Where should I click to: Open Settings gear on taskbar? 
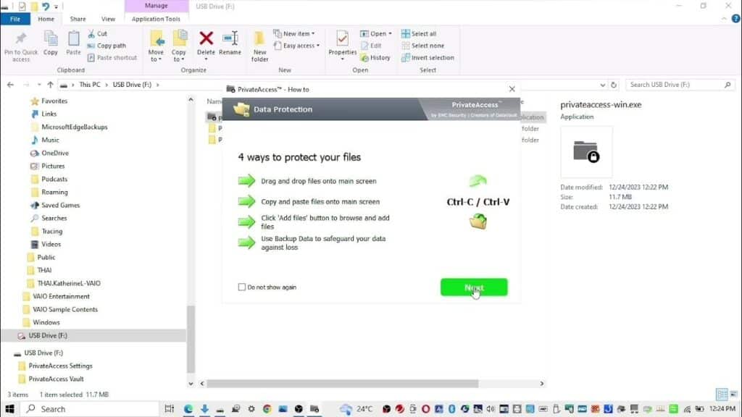click(251, 409)
